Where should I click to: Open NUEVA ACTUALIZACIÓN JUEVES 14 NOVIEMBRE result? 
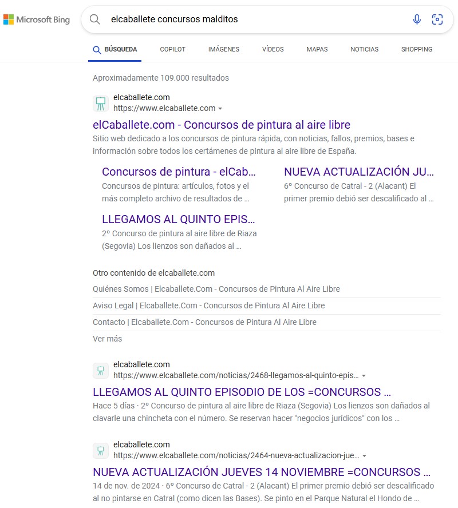(x=262, y=472)
